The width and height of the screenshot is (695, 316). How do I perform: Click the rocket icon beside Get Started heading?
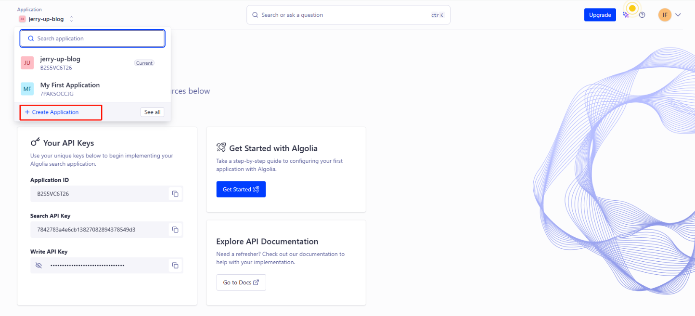pyautogui.click(x=221, y=147)
